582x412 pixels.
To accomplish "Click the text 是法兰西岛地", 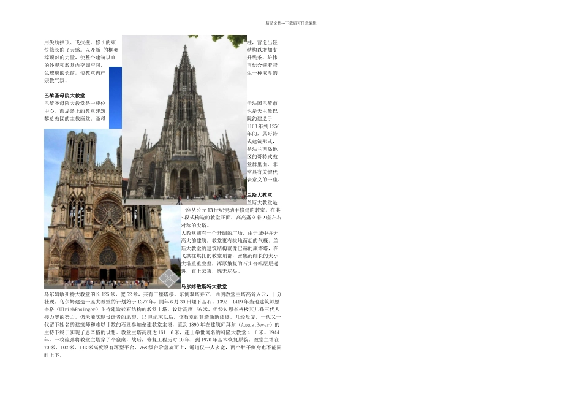I will click(x=262, y=150).
